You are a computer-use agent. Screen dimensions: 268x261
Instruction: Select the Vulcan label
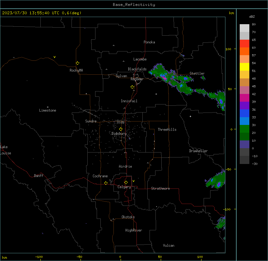(169, 246)
